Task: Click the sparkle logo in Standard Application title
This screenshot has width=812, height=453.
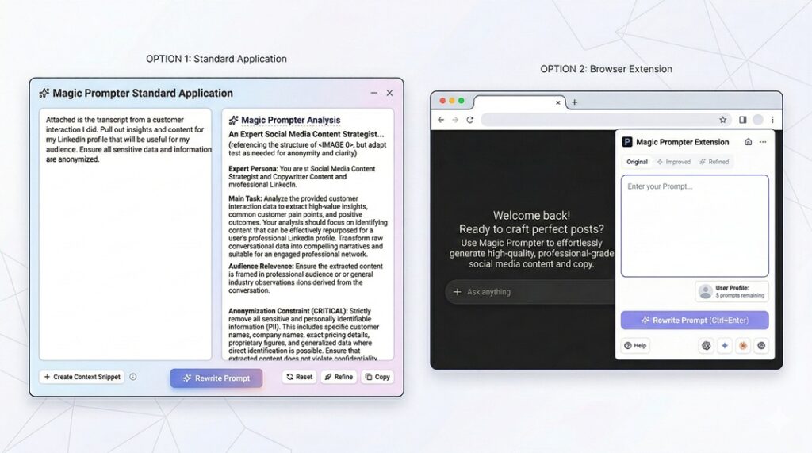Action: (44, 94)
